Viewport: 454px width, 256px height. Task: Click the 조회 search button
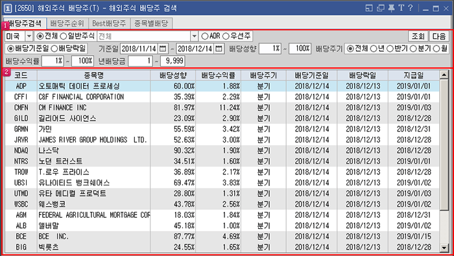coord(418,36)
